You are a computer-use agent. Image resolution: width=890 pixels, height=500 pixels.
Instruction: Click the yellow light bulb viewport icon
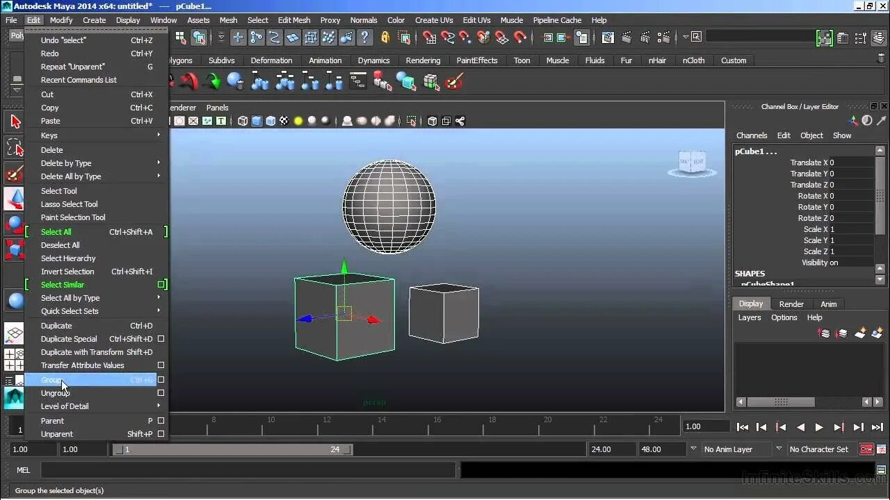[298, 121]
